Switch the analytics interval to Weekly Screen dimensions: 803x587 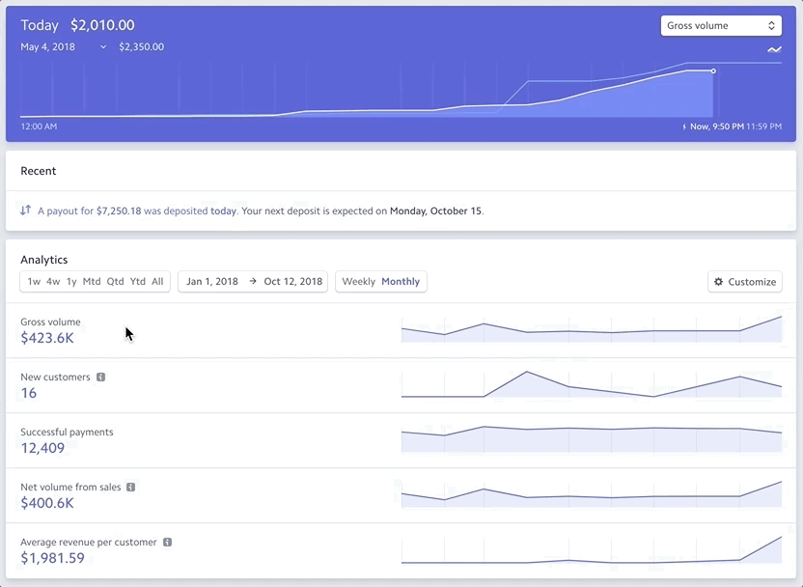[x=358, y=282]
